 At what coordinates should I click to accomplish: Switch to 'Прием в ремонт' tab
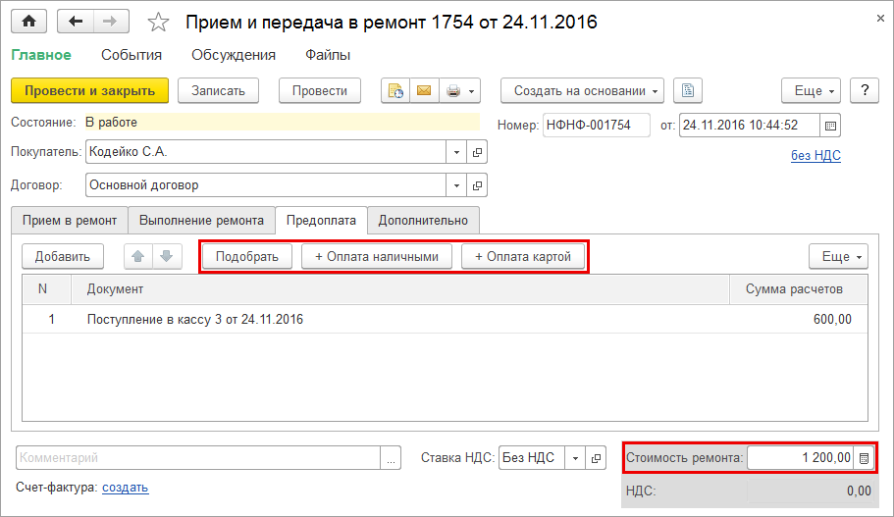click(x=70, y=220)
